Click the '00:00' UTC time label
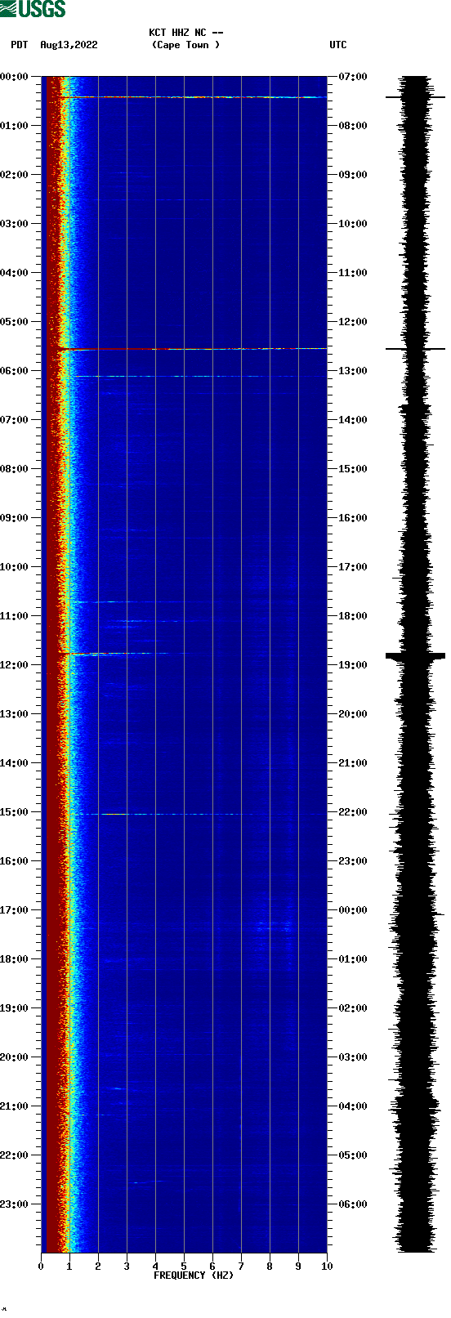 353,910
